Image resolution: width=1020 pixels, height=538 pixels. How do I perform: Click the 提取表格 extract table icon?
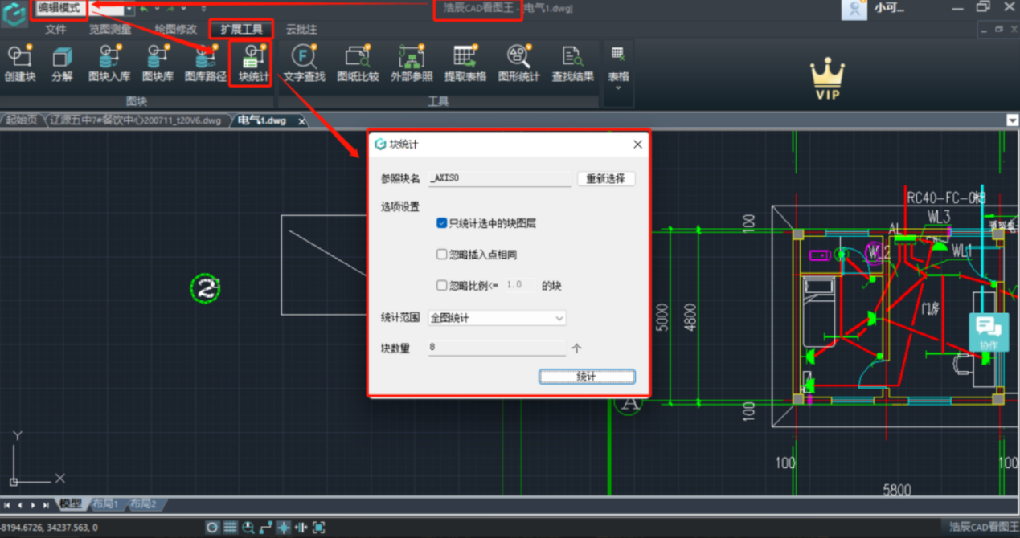465,56
